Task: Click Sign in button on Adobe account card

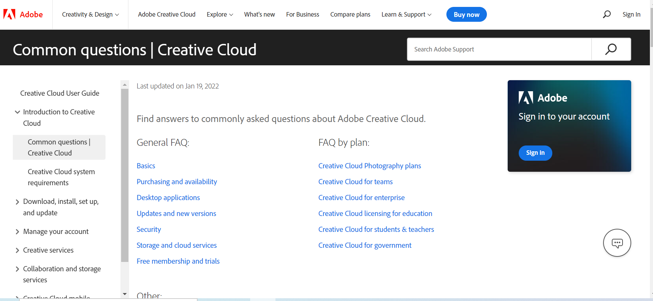Action: click(x=535, y=153)
